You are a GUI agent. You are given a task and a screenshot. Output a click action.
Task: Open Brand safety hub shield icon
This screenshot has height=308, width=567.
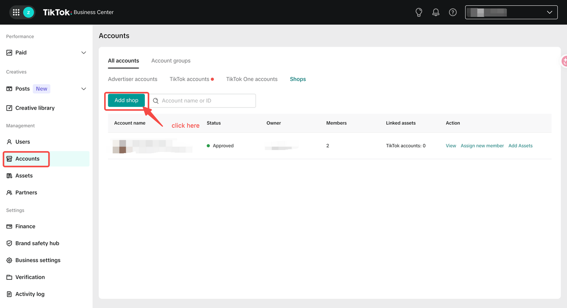click(9, 243)
